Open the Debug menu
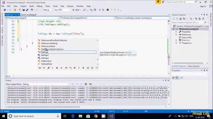This screenshot has height=119, width=213. click(40, 6)
